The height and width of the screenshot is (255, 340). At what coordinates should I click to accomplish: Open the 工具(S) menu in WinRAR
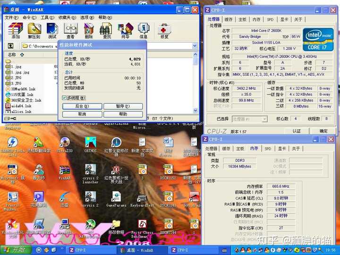47,17
